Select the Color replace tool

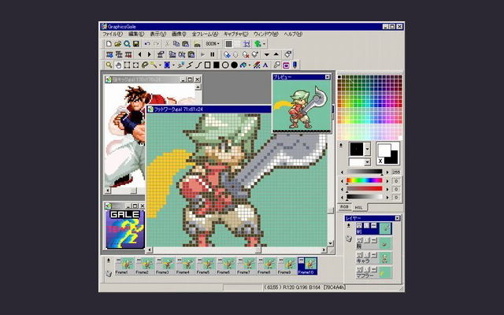tap(257, 65)
